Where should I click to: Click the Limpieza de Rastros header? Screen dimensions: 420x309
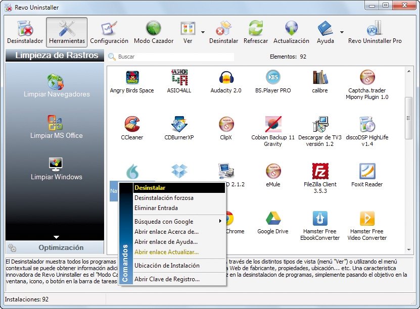(55, 55)
